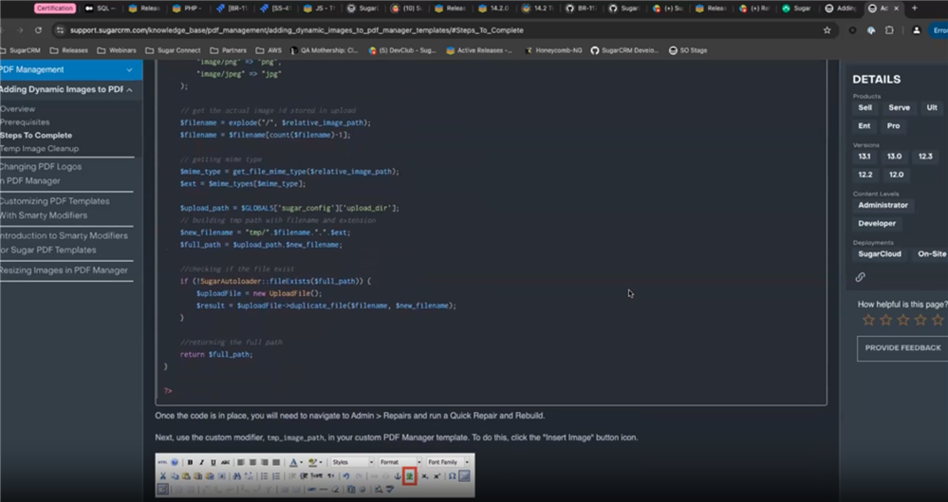The image size is (948, 502).
Task: Collapse the PDF Management sidebar section
Action: pyautogui.click(x=129, y=70)
